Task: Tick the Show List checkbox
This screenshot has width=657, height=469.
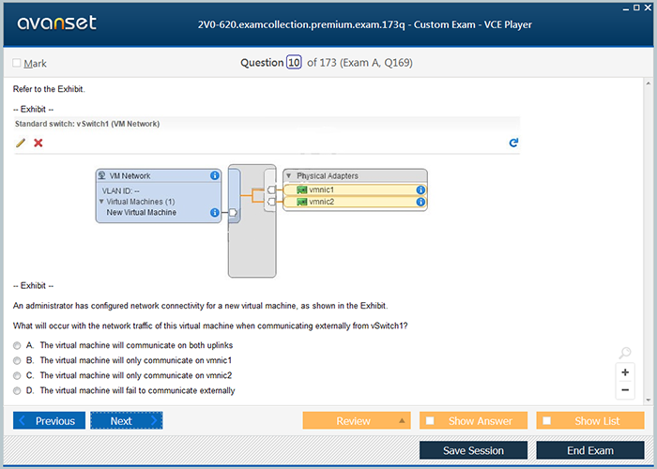Action: pyautogui.click(x=547, y=420)
